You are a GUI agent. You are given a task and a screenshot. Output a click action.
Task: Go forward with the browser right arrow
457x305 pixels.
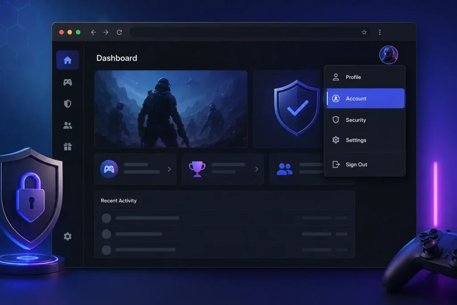106,32
